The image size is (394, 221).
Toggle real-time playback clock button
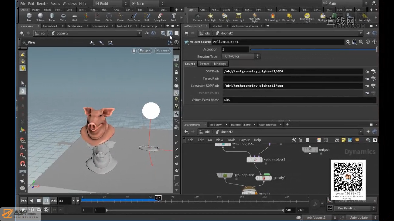pyautogui.click(x=46, y=210)
